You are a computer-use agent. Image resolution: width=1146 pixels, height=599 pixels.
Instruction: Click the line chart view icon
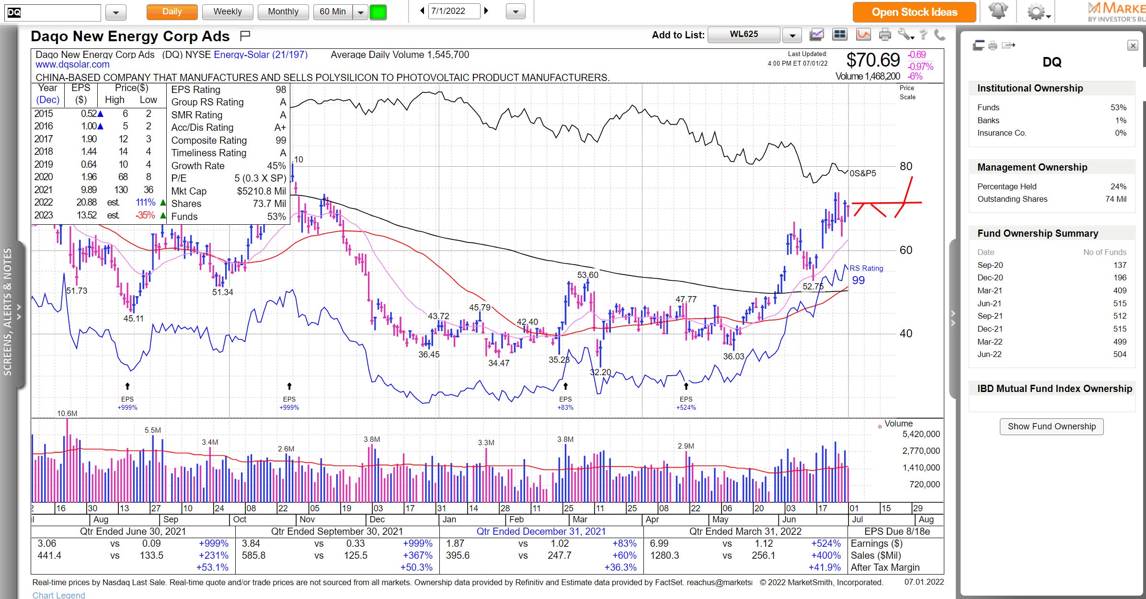coord(817,35)
